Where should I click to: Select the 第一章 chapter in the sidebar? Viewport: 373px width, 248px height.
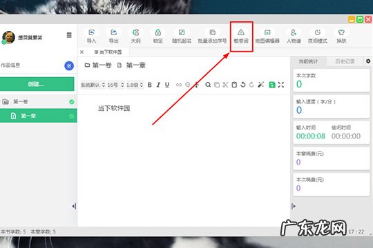[38, 116]
